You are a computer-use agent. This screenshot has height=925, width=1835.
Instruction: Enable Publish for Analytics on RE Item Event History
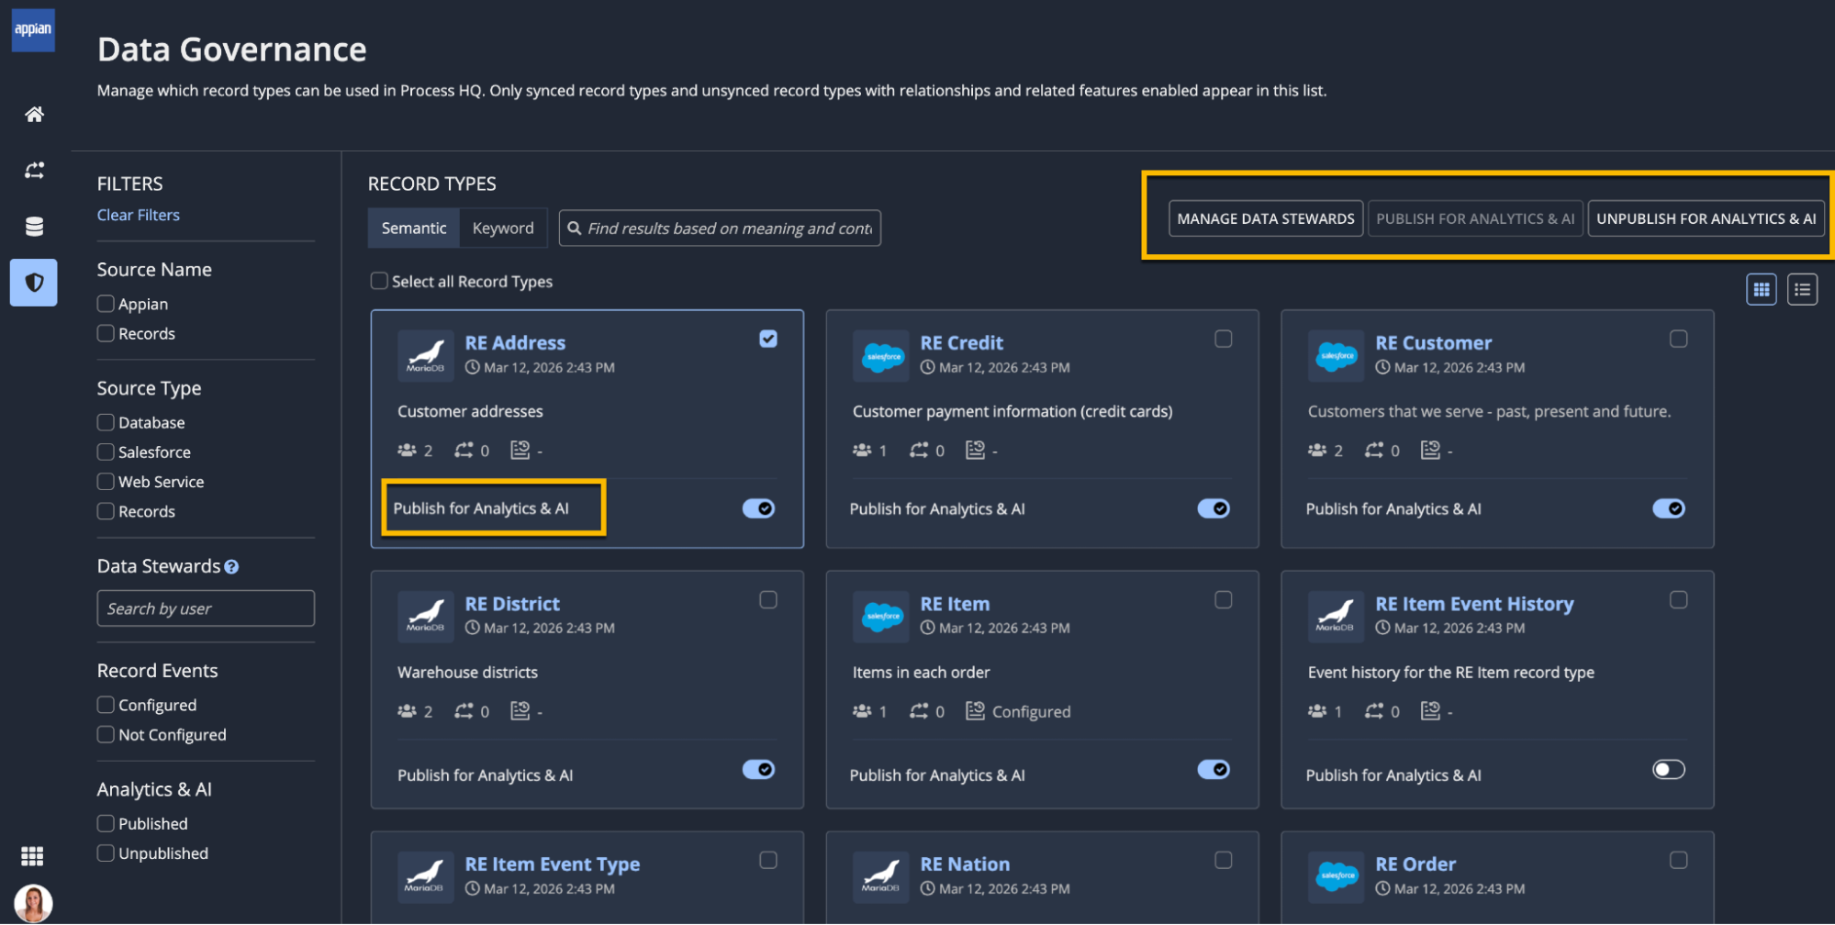(x=1669, y=769)
